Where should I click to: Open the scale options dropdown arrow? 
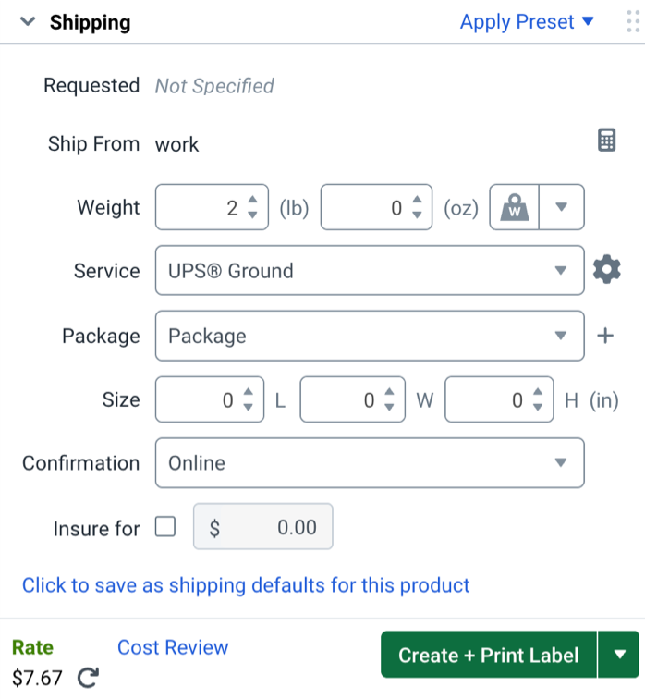click(562, 207)
